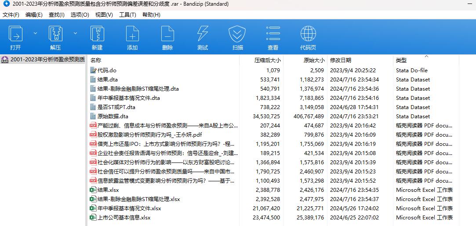Screen dimensions: 476x226
Task: Open the 帮助(H) menu
Action: 151,15
